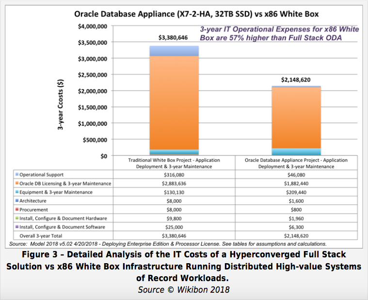Click the $130,130 equipment cell
Viewport: 368px width, 300px height.
(x=174, y=192)
